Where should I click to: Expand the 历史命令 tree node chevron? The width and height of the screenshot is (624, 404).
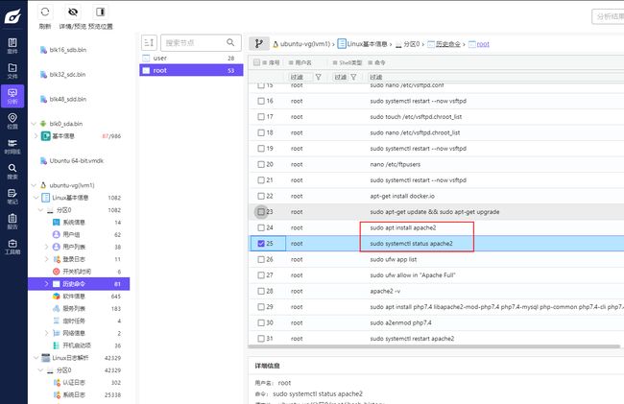coord(46,284)
